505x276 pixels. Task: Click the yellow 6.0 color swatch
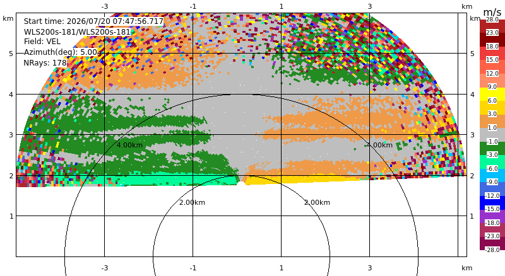pos(492,94)
